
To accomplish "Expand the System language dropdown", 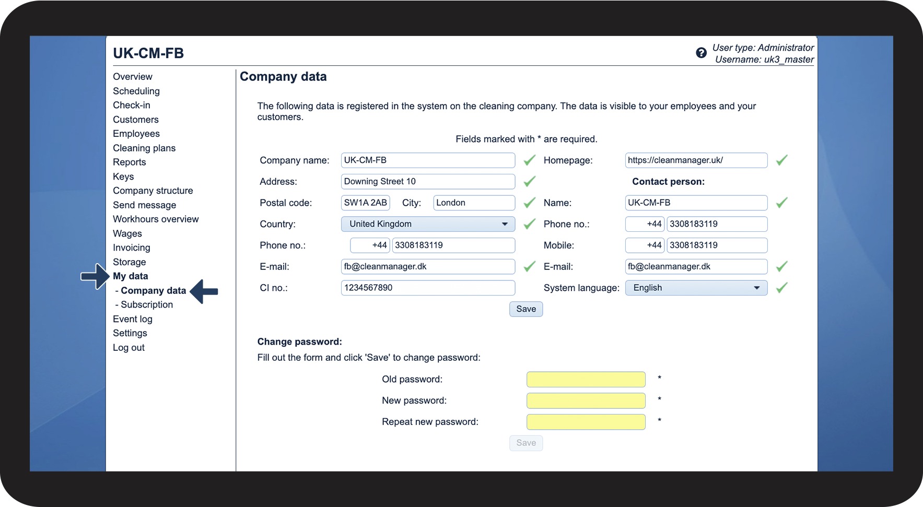I will coord(696,288).
